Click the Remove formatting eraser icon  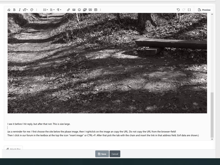coord(9,10)
